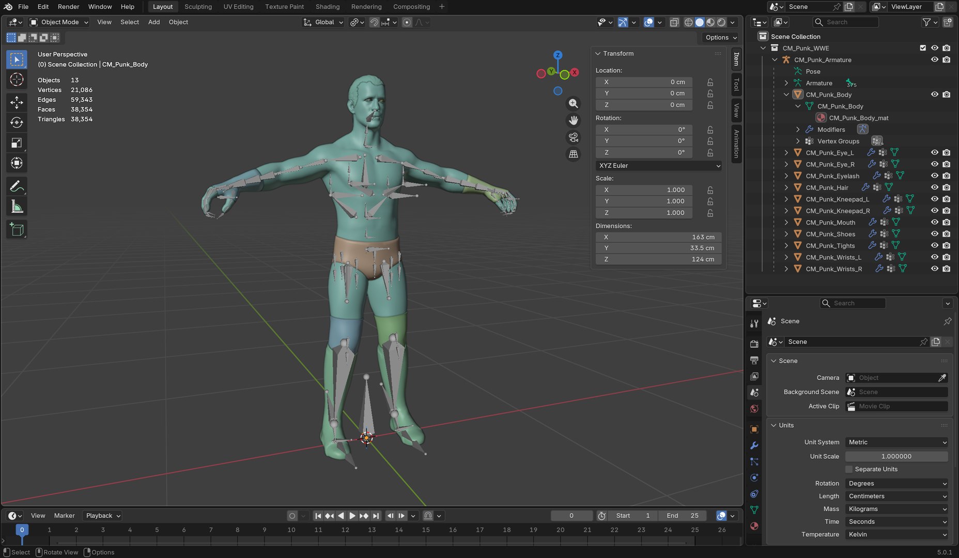Hide CM_Punk_Shoes in viewport
Screen dimensions: 959x558
point(934,234)
